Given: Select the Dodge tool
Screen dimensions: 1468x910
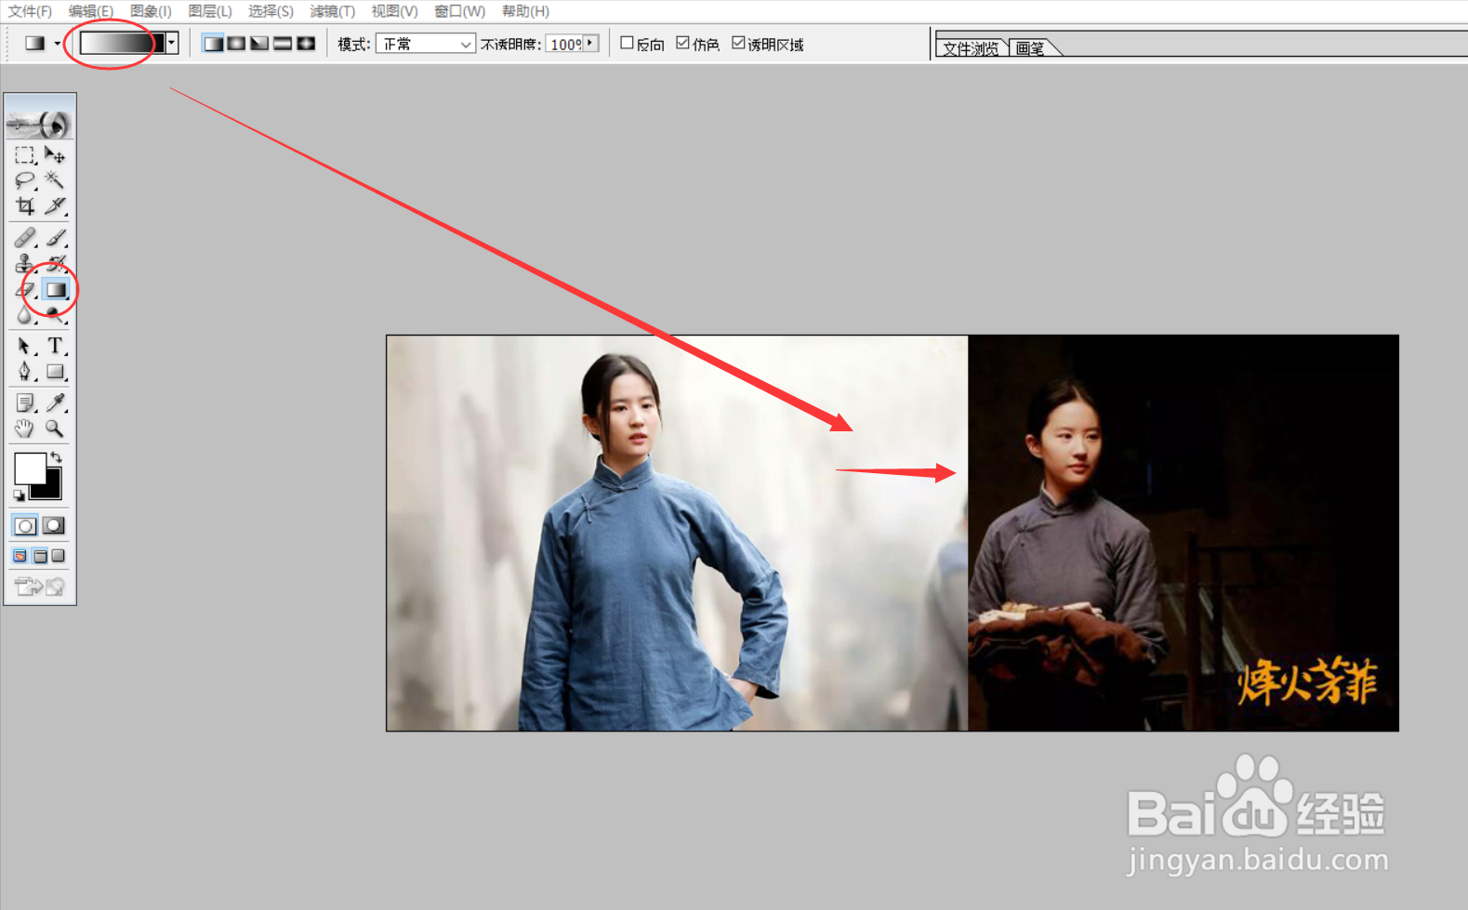Looking at the screenshot, I should tap(55, 315).
